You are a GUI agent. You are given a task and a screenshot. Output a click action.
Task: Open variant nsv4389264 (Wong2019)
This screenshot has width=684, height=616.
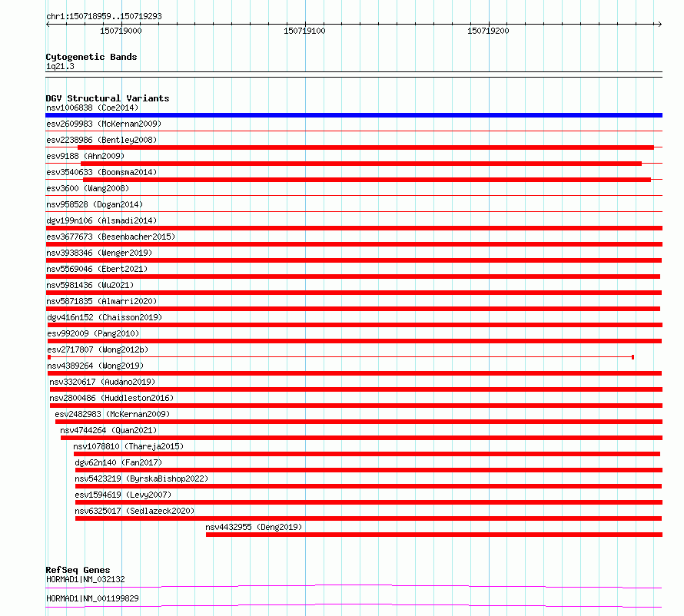pos(95,366)
